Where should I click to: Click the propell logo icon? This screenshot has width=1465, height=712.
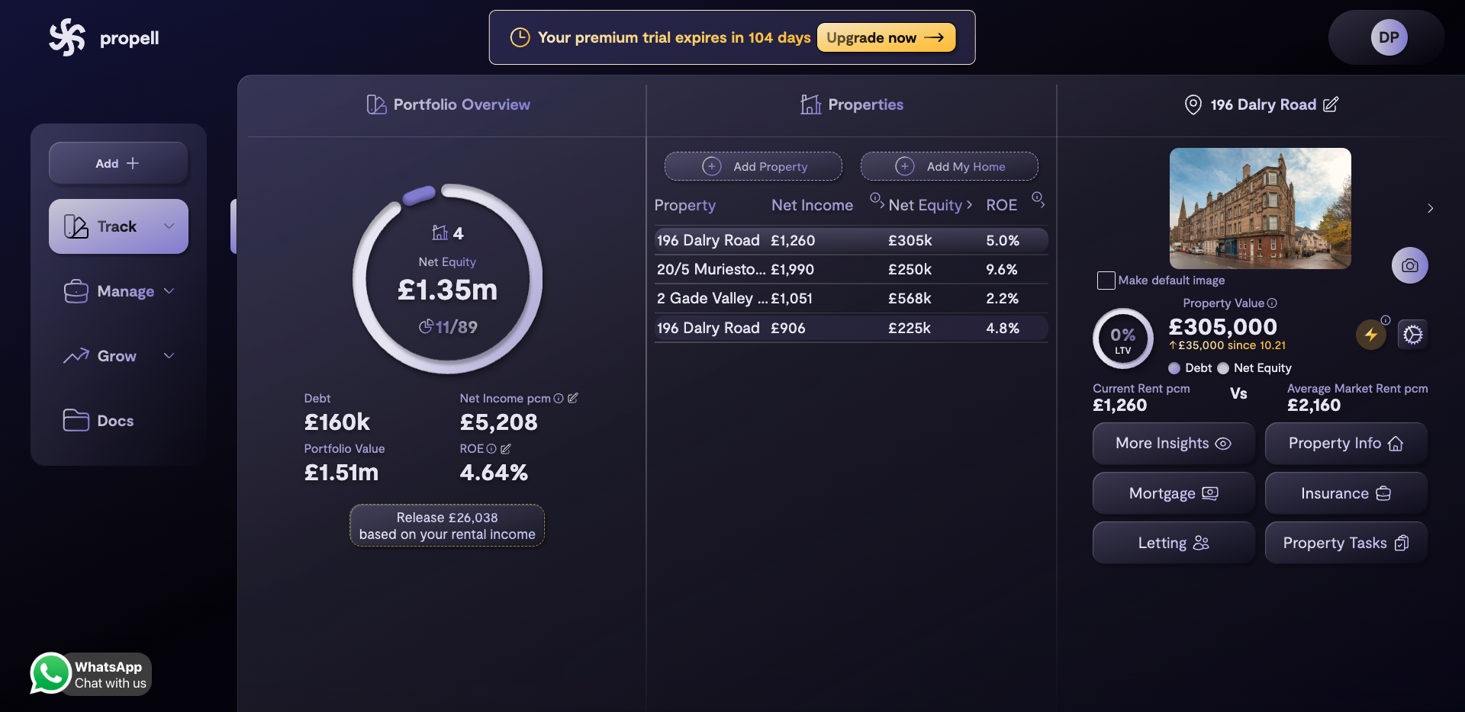click(x=67, y=37)
